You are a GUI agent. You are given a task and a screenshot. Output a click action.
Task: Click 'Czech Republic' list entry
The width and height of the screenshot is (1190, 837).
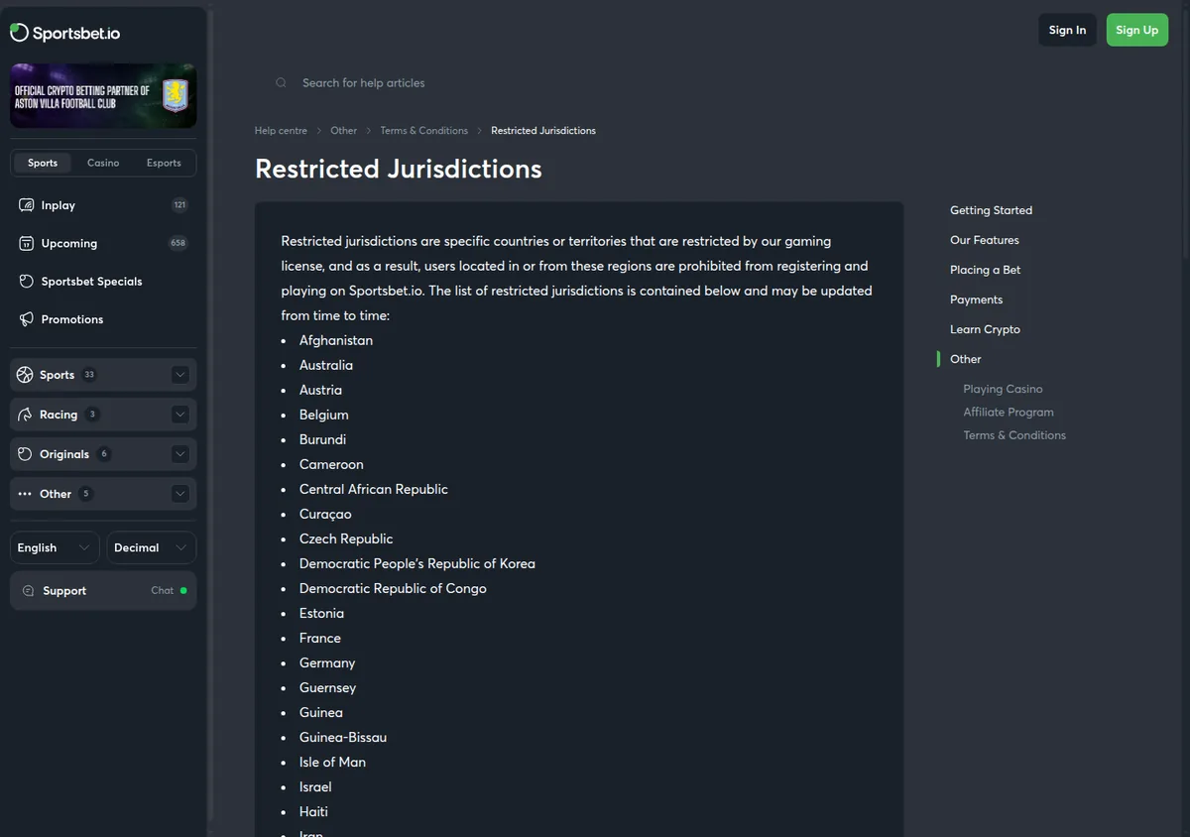pos(346,538)
